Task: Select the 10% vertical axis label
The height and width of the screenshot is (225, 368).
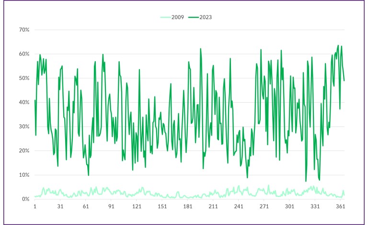Action: pyautogui.click(x=24, y=175)
